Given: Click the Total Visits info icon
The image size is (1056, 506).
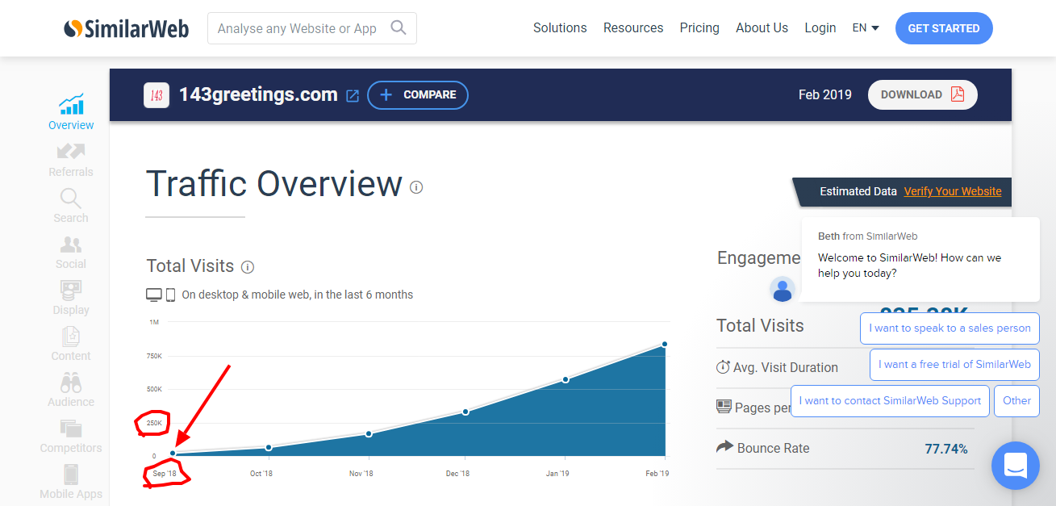Looking at the screenshot, I should pyautogui.click(x=248, y=267).
